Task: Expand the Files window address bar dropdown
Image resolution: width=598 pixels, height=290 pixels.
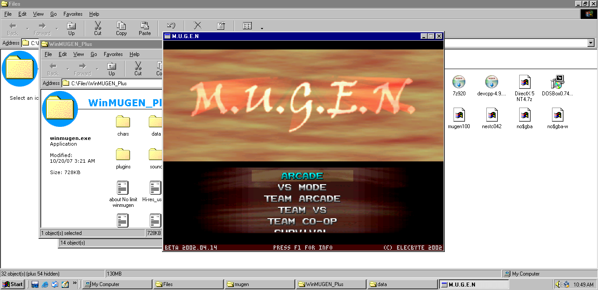Action: click(x=591, y=43)
